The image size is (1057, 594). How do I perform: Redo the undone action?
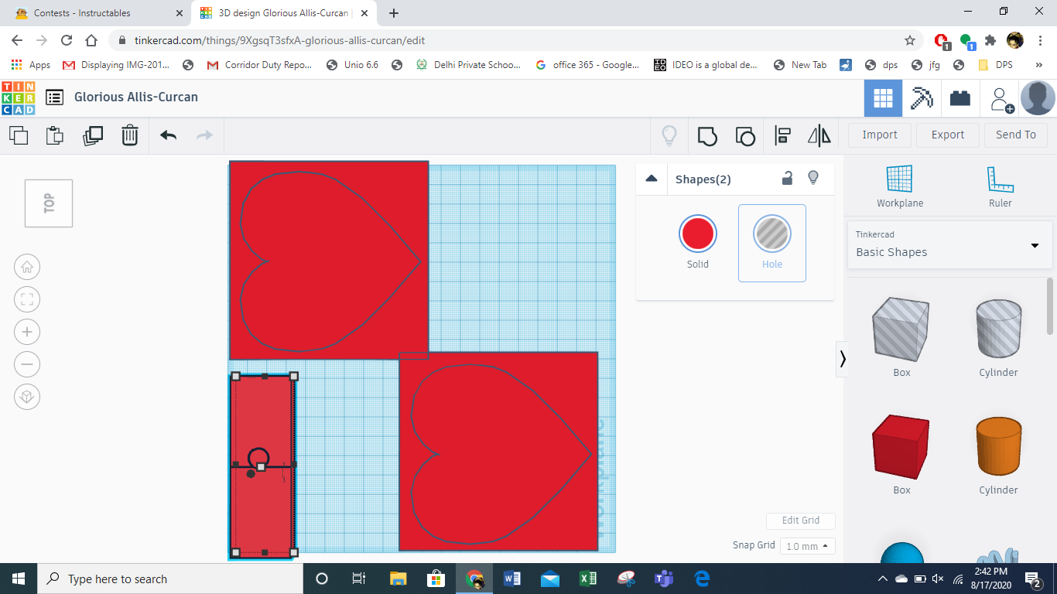[204, 135]
